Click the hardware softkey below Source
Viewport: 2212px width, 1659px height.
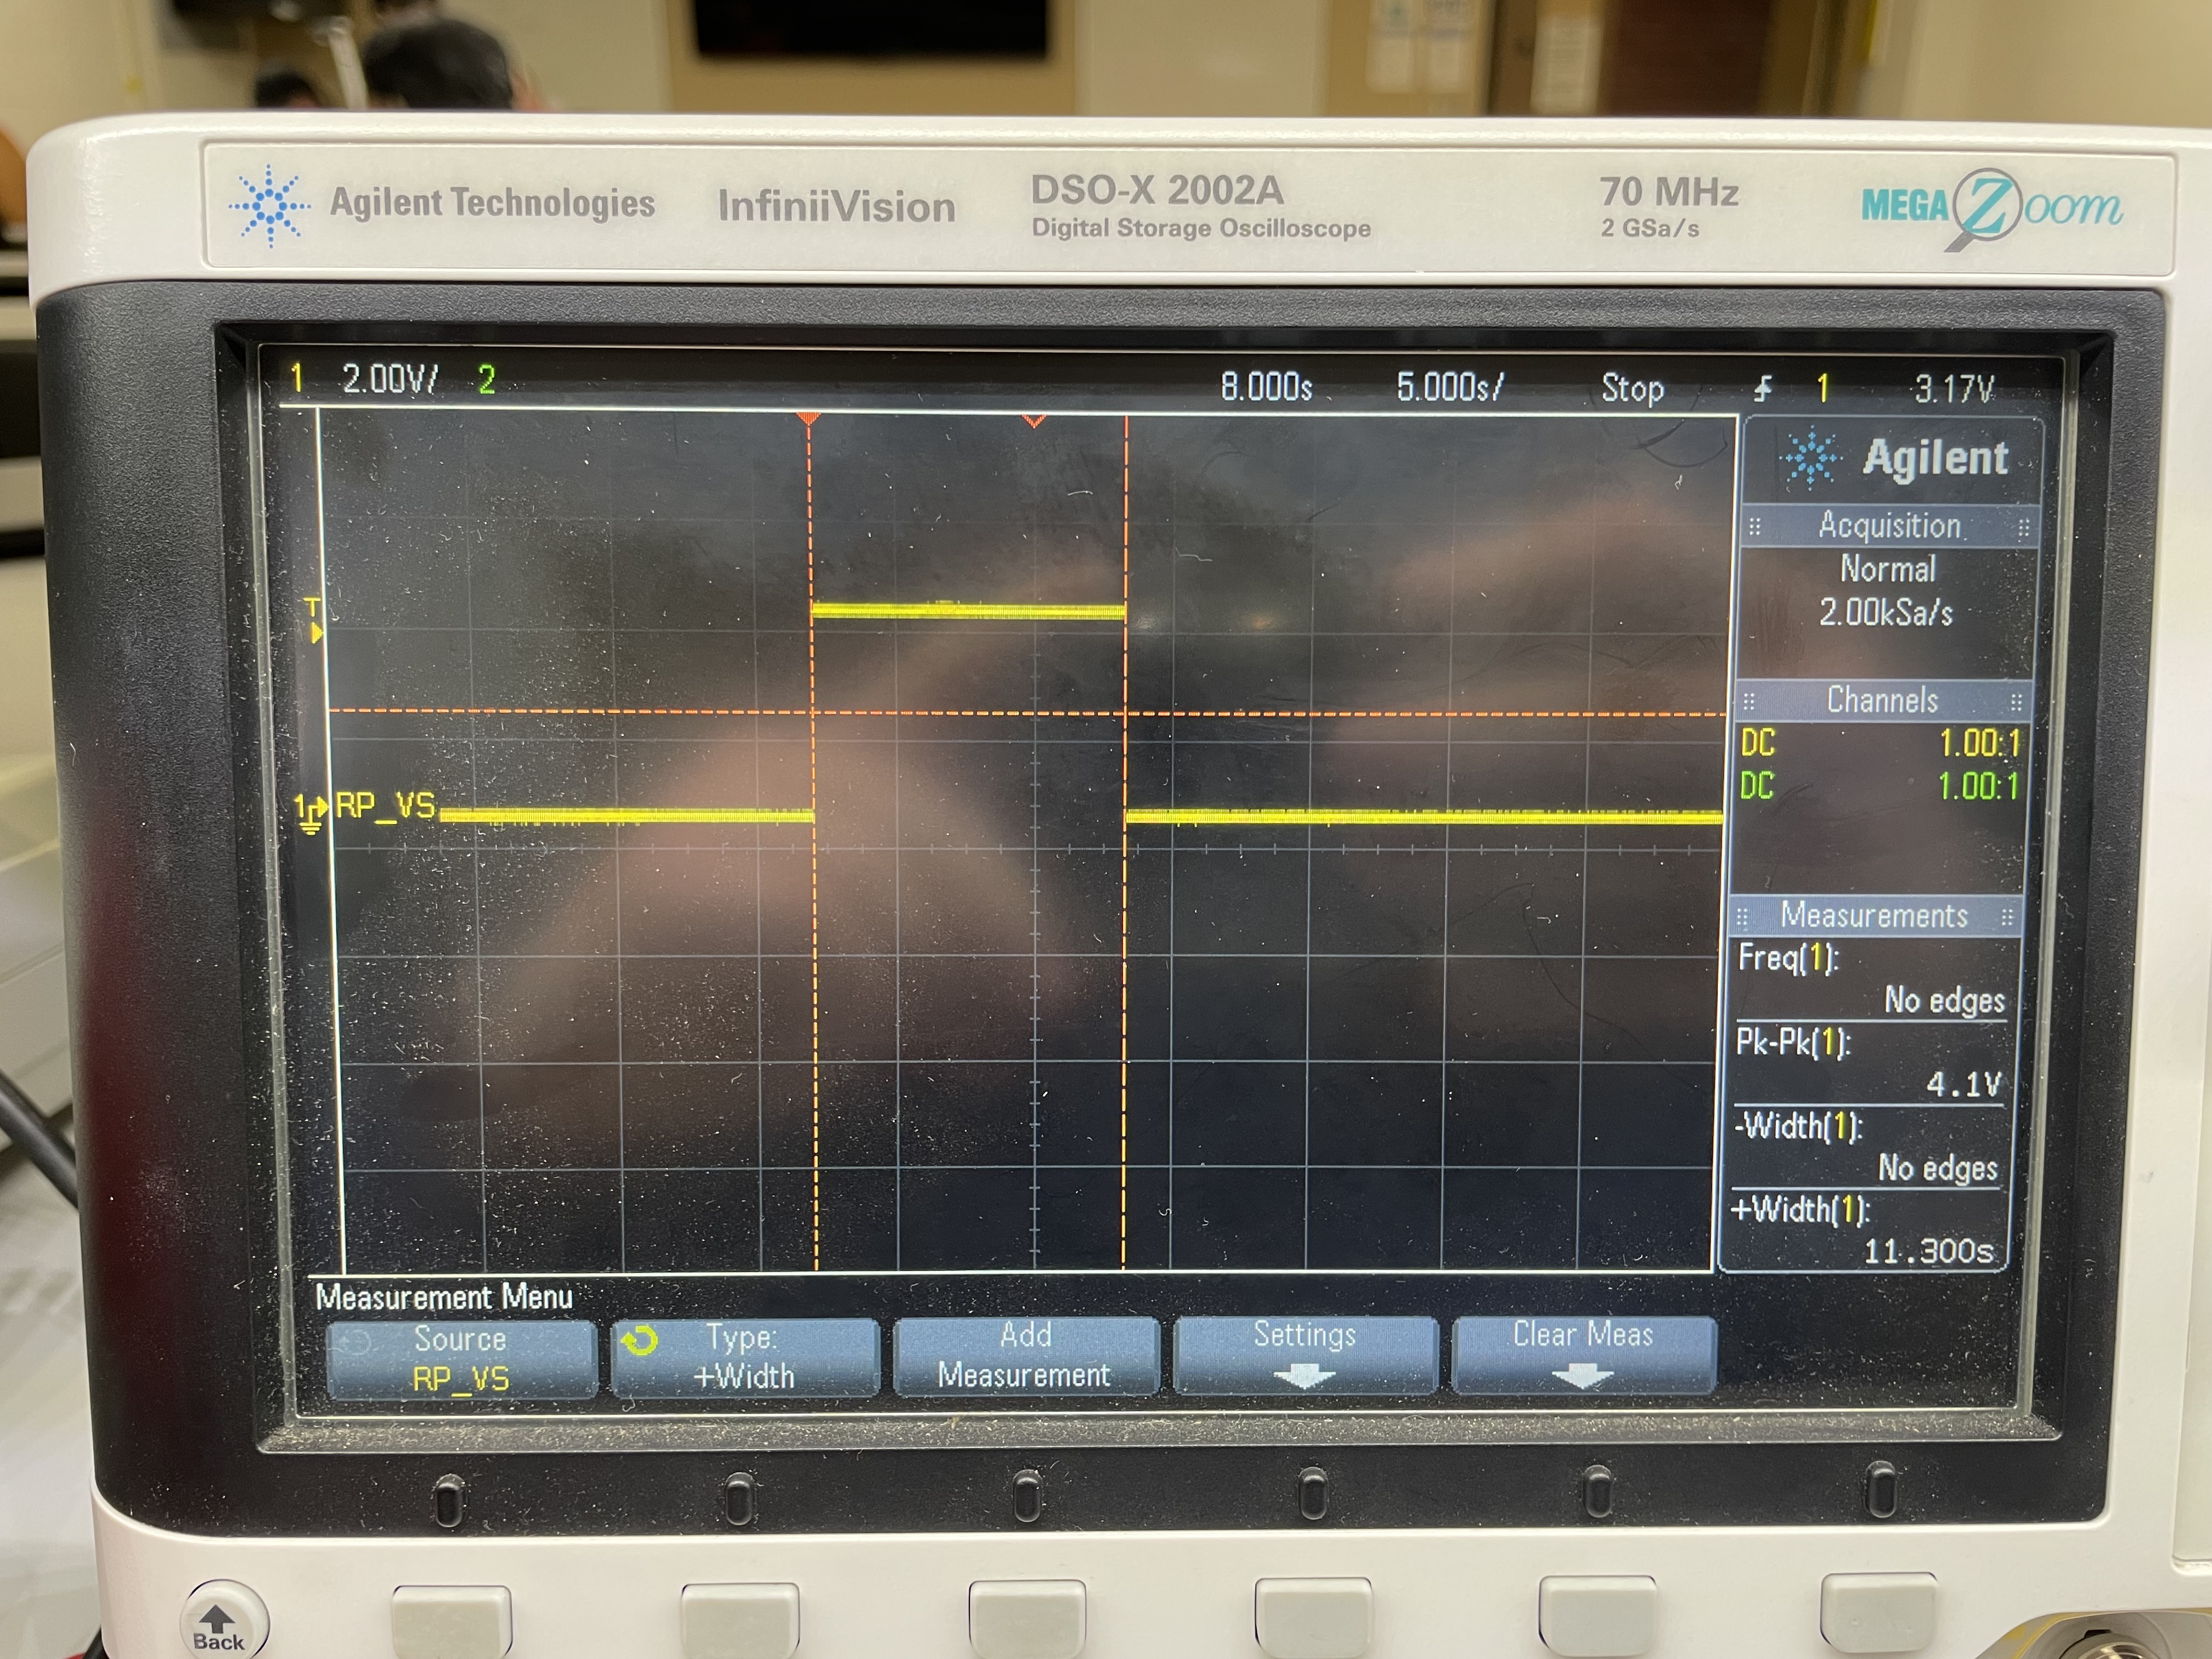[451, 1622]
